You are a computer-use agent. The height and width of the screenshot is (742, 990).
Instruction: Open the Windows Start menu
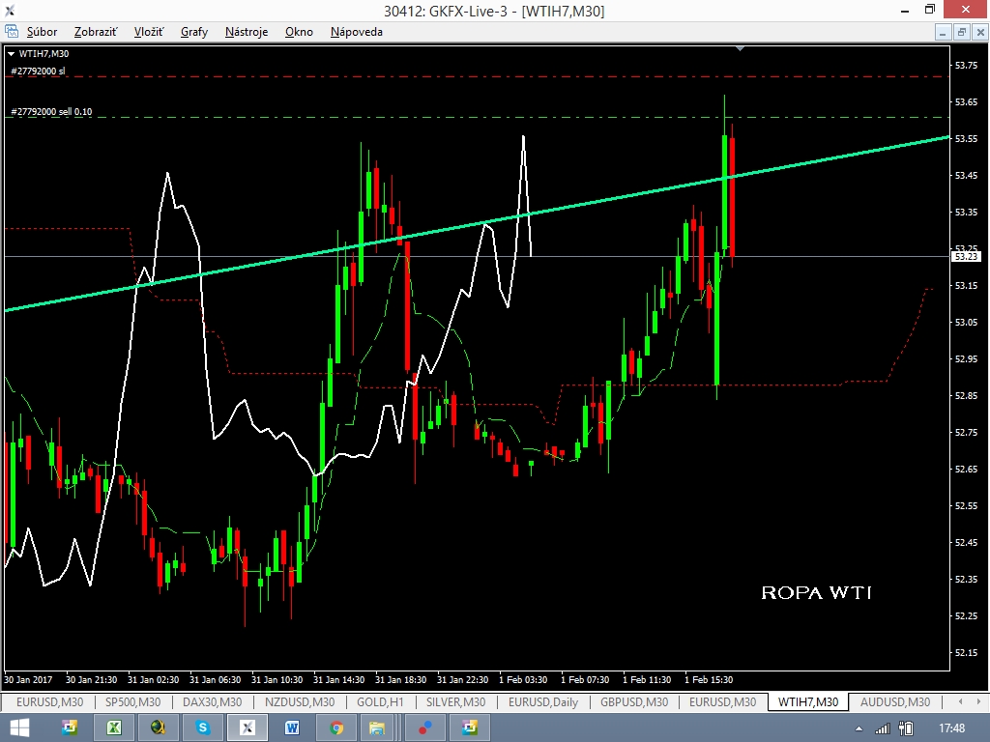[x=19, y=728]
